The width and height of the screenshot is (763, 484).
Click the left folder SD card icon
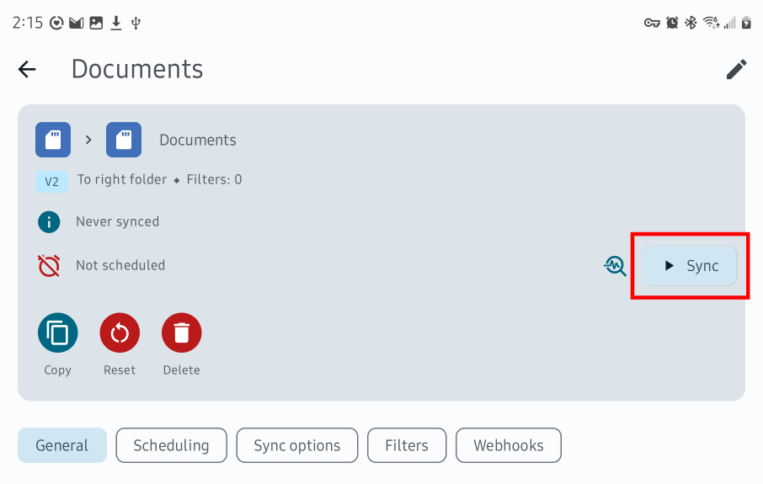[x=53, y=140]
